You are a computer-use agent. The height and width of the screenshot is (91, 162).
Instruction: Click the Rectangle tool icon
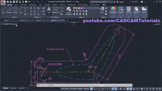(x=25, y=8)
